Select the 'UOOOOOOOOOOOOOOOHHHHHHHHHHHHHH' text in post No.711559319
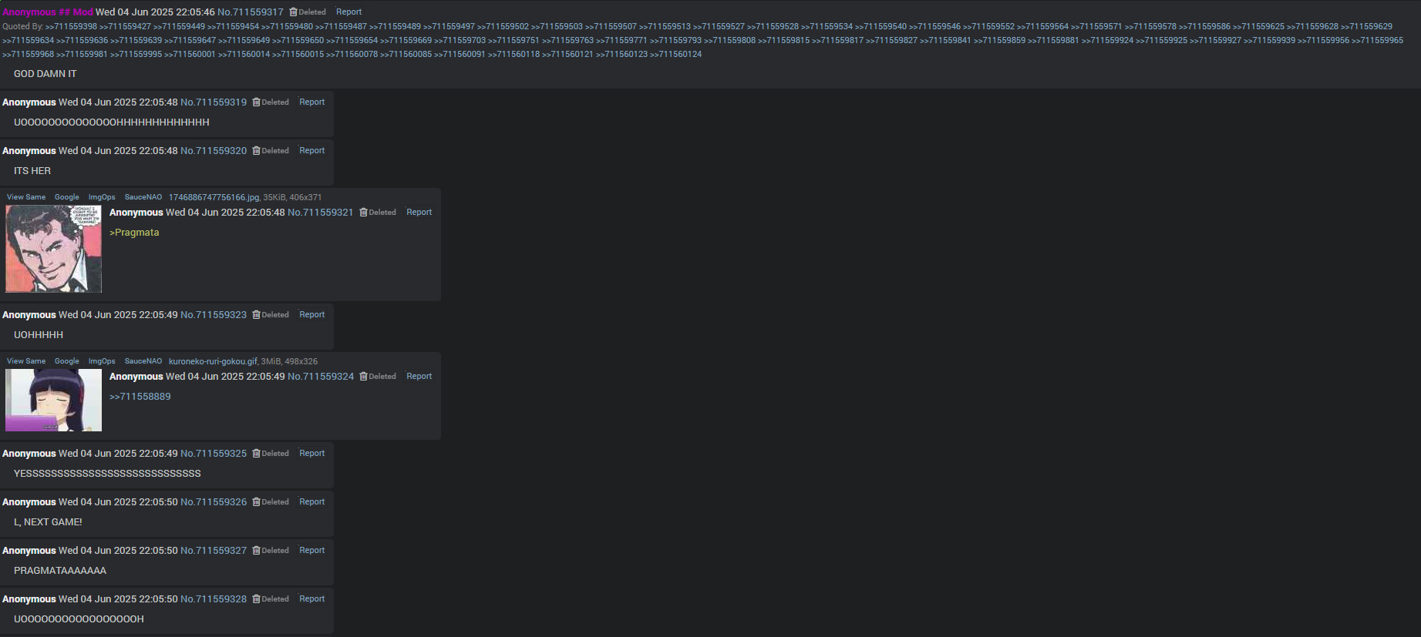This screenshot has height=637, width=1421. (112, 122)
